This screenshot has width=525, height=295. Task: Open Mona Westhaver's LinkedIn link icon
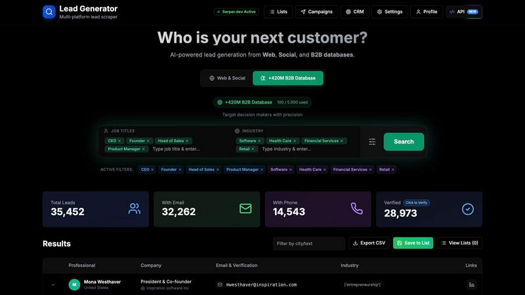point(471,285)
